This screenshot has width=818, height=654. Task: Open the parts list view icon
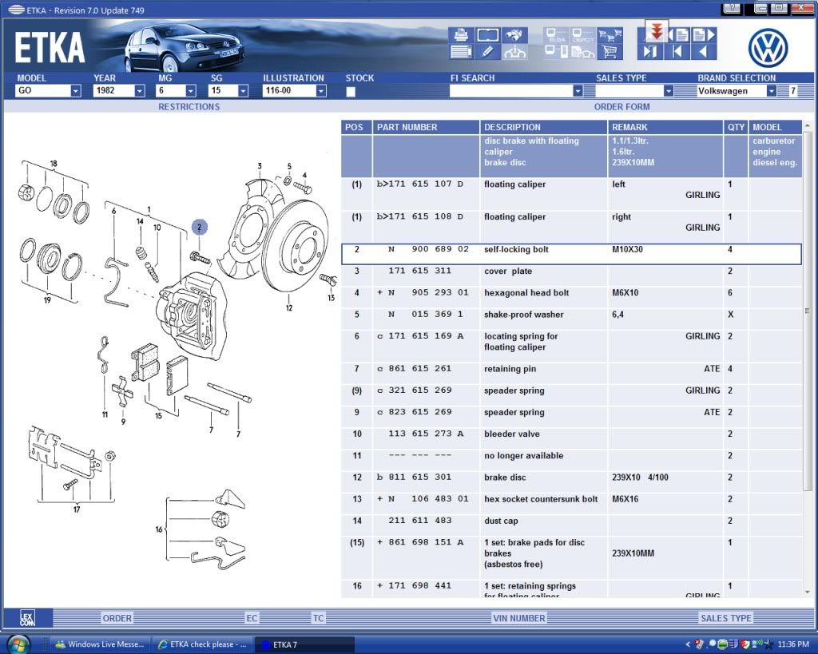(x=461, y=52)
